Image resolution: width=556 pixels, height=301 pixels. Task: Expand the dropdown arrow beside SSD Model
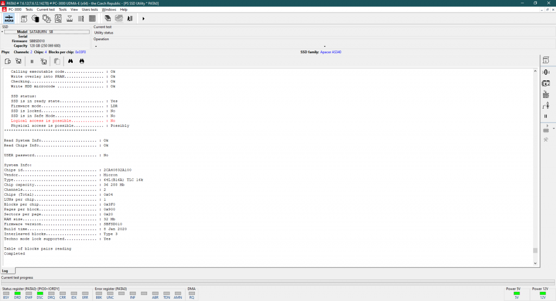click(x=2, y=32)
